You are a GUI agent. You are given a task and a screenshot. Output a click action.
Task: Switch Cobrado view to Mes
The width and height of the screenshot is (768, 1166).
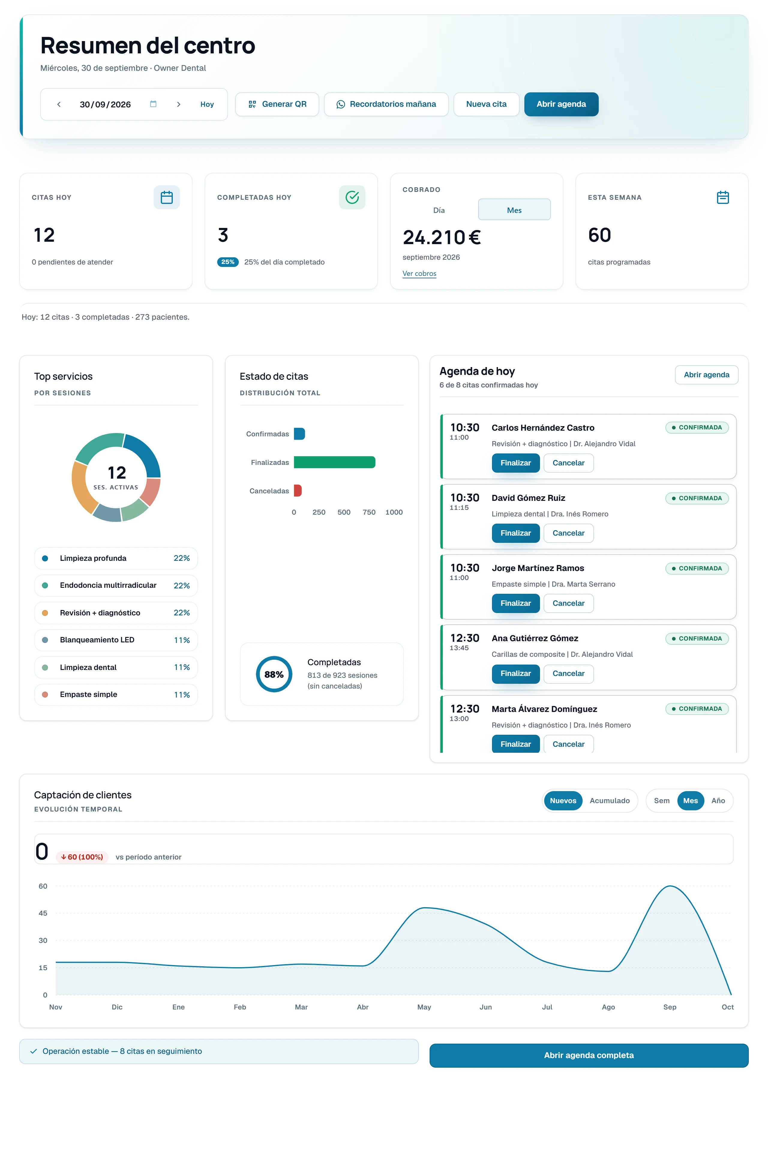pos(514,210)
